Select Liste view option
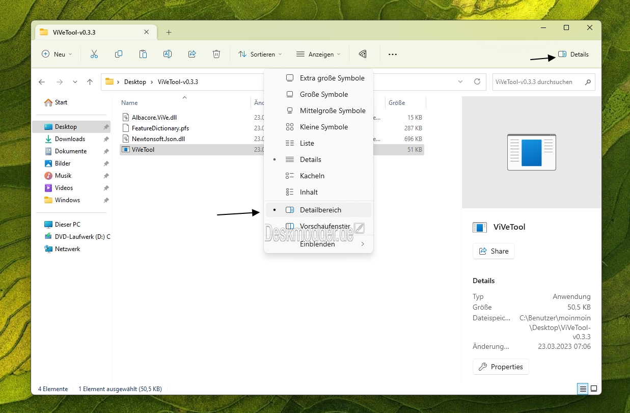Image resolution: width=630 pixels, height=413 pixels. (x=318, y=143)
